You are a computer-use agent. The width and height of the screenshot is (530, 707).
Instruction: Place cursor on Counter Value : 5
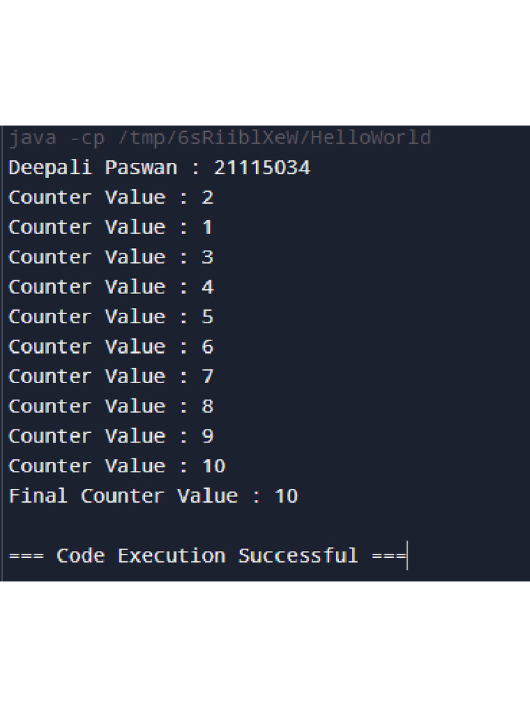click(x=110, y=317)
